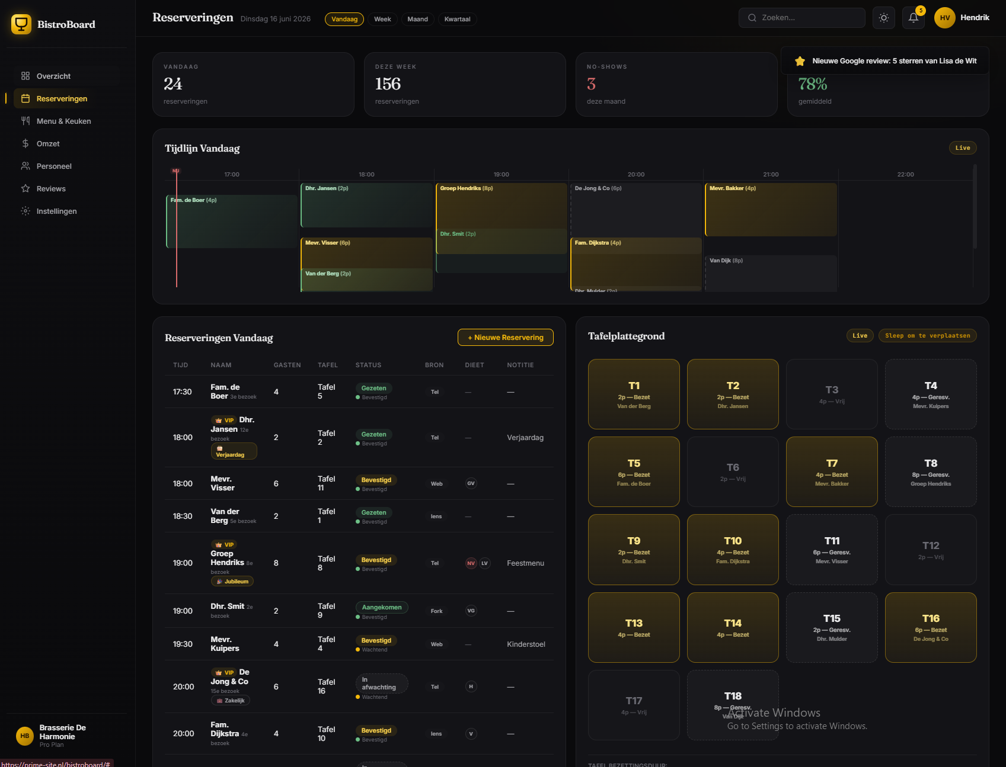This screenshot has height=767, width=1006.
Task: Click the timeline vertical scrollbar
Action: tap(975, 207)
